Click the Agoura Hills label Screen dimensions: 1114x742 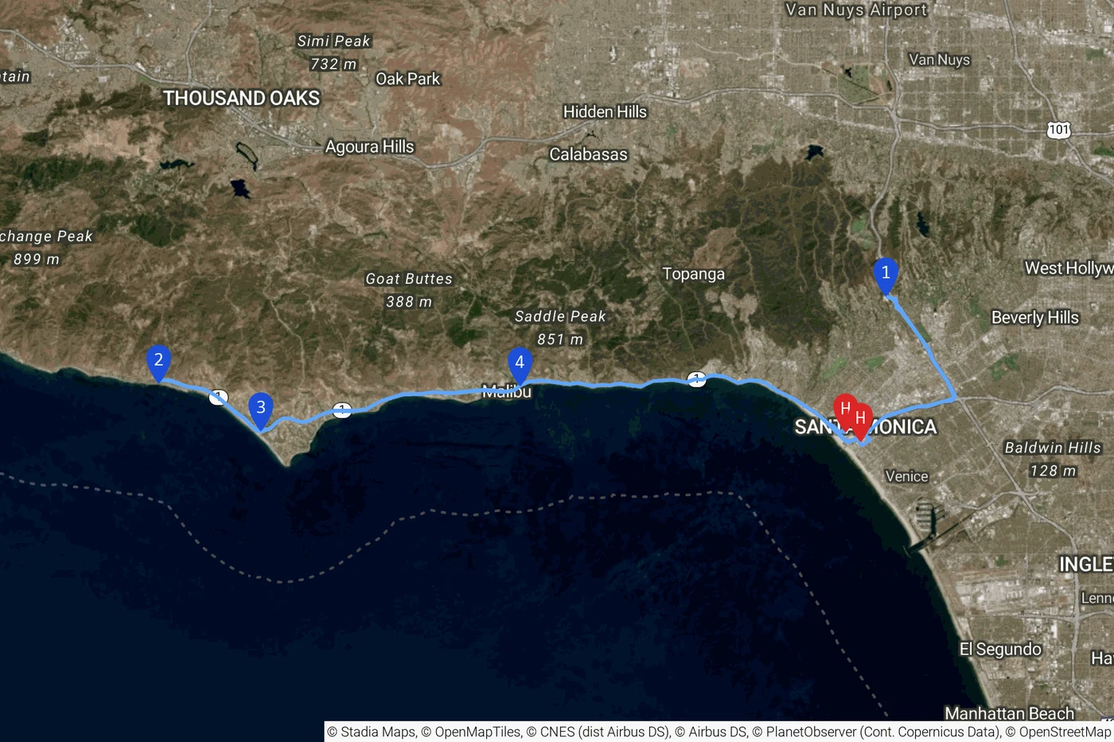click(x=369, y=146)
